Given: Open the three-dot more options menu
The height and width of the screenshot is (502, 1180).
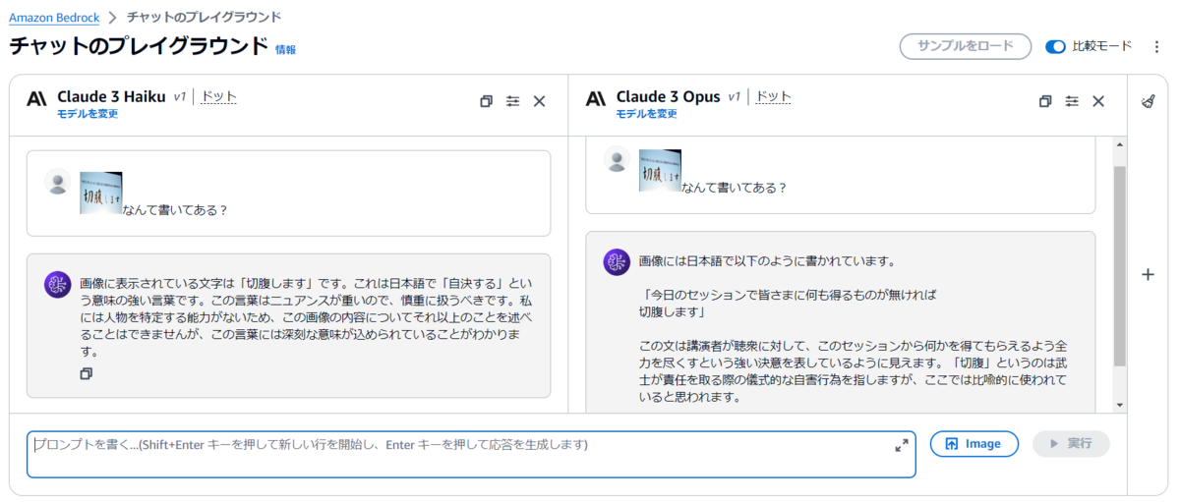Looking at the screenshot, I should point(1156,46).
